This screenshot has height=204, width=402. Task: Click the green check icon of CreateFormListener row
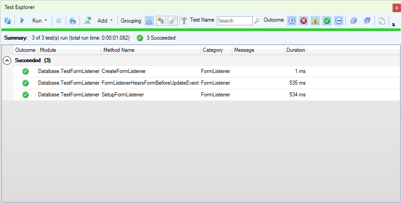(25, 71)
